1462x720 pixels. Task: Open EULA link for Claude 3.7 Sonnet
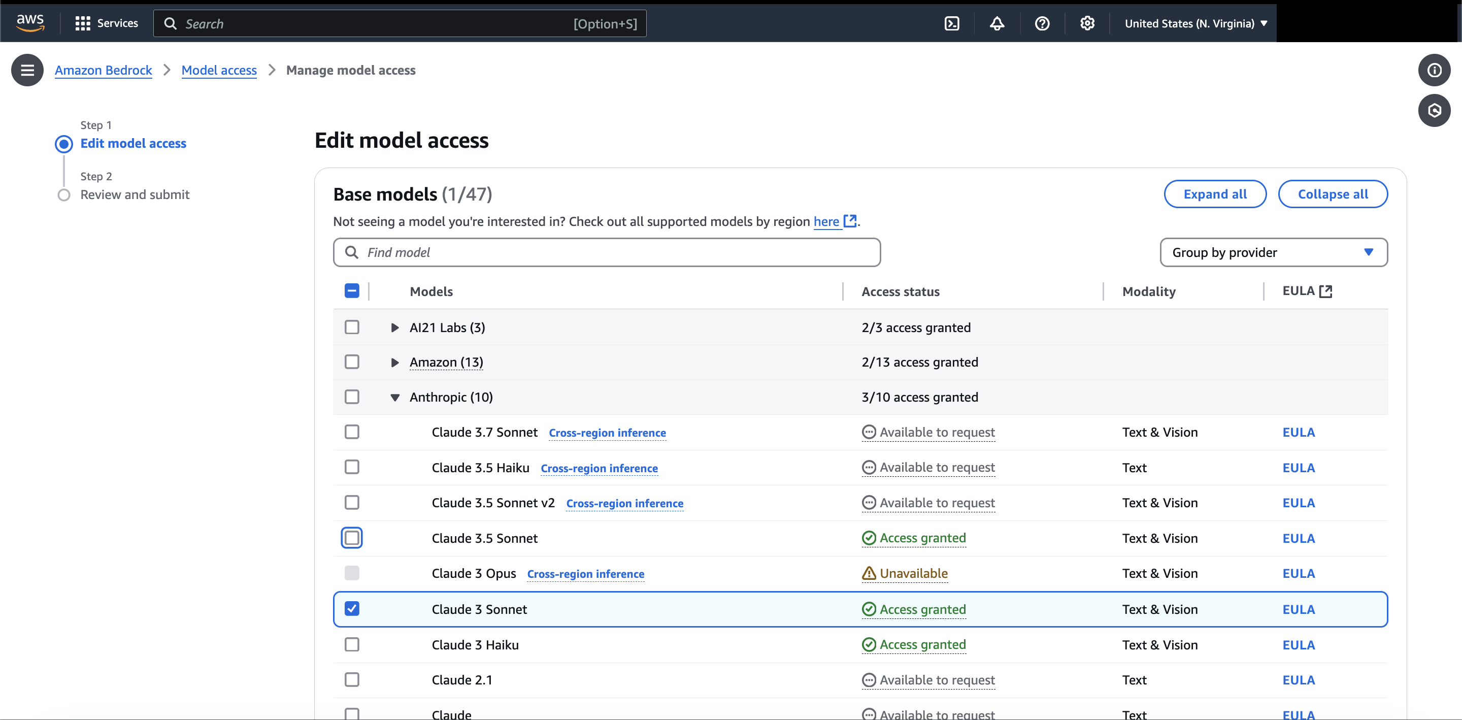[1299, 432]
